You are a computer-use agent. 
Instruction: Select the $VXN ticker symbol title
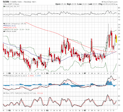click(x=6, y=2)
